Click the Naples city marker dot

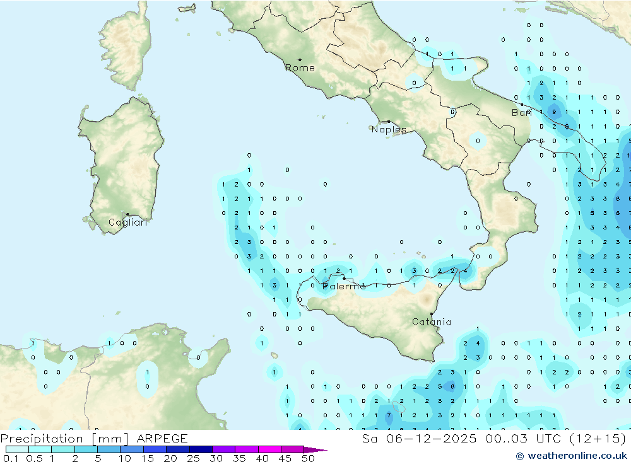click(388, 122)
